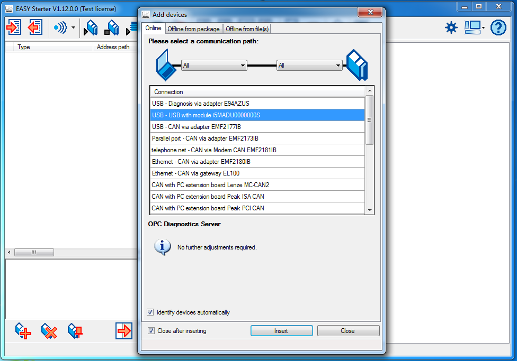Select USB - CAN via adapter EMF2177IB

tap(257, 127)
